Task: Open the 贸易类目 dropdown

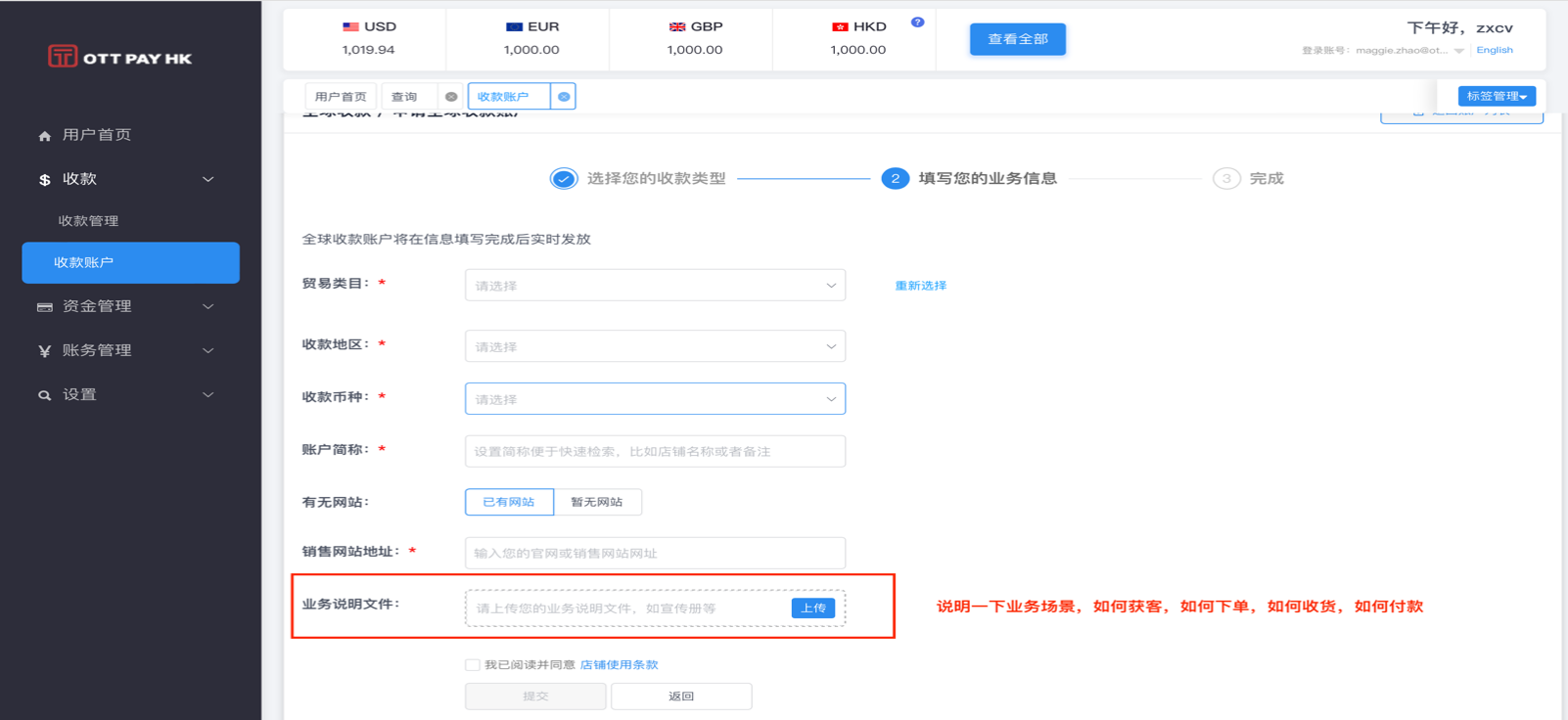Action: click(x=655, y=286)
